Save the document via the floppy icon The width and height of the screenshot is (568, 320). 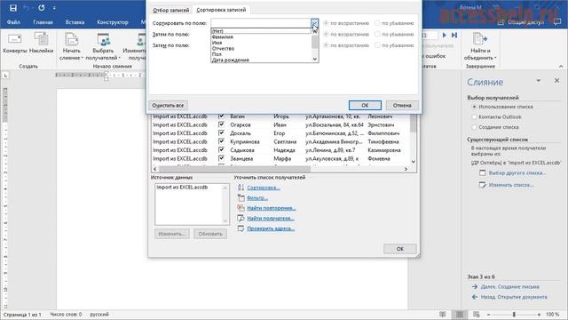click(13, 8)
